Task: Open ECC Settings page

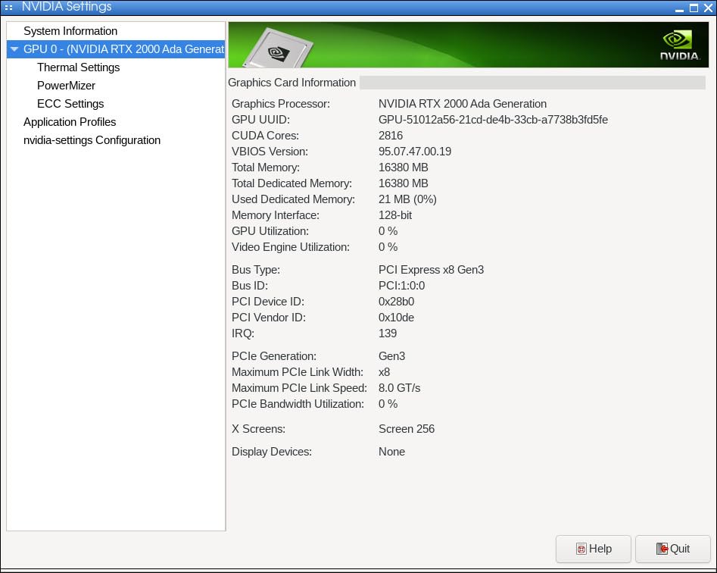Action: coord(70,104)
